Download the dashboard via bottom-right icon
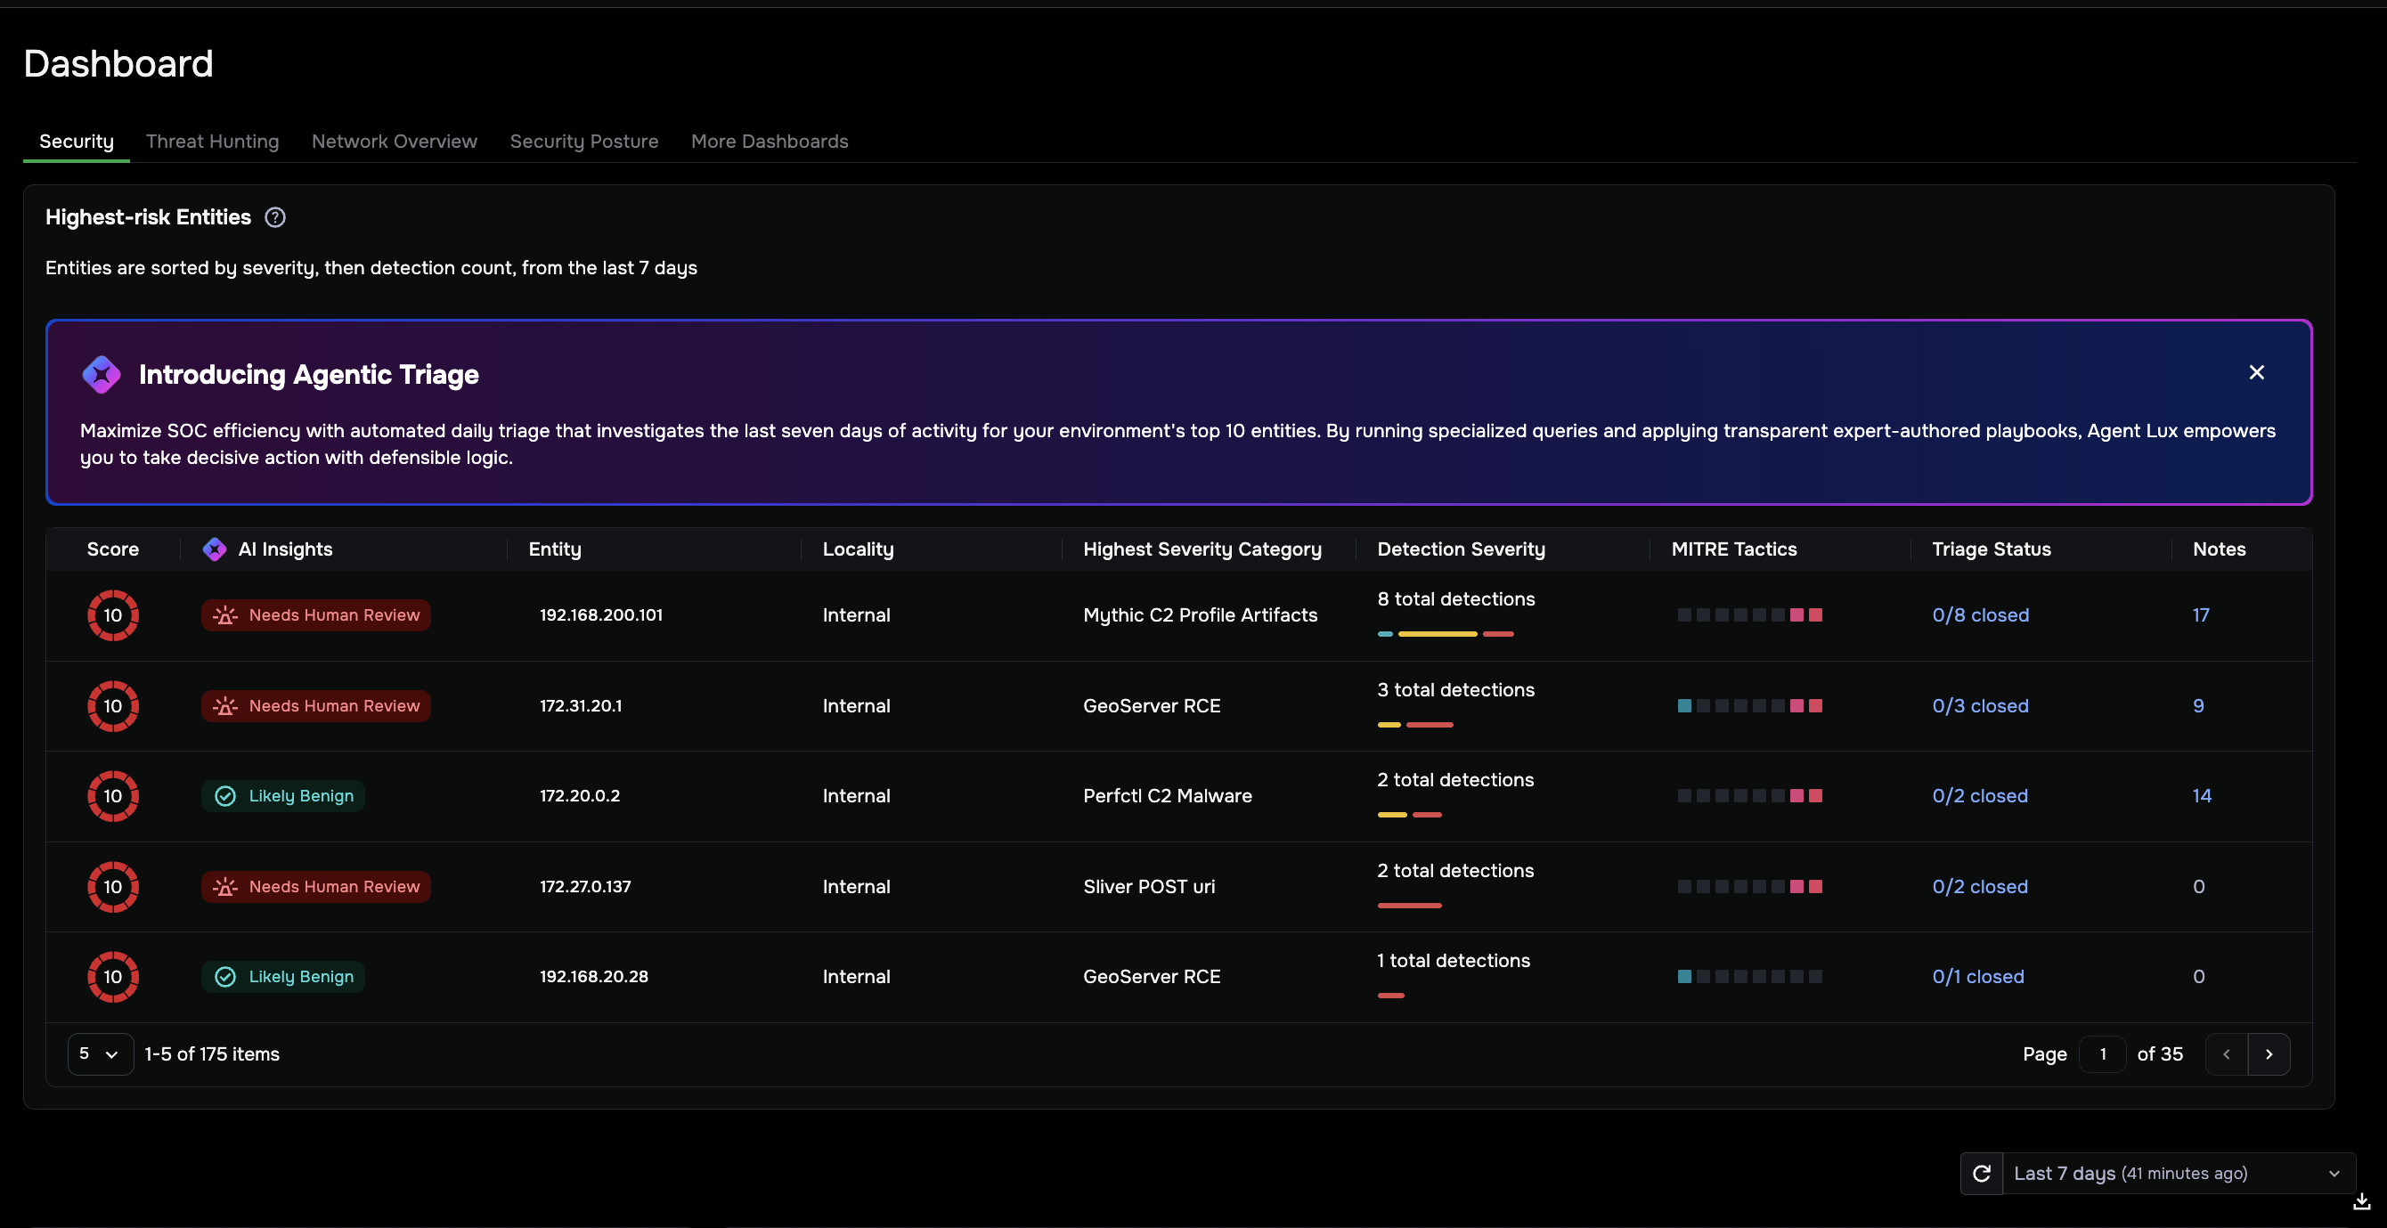 [2362, 1202]
